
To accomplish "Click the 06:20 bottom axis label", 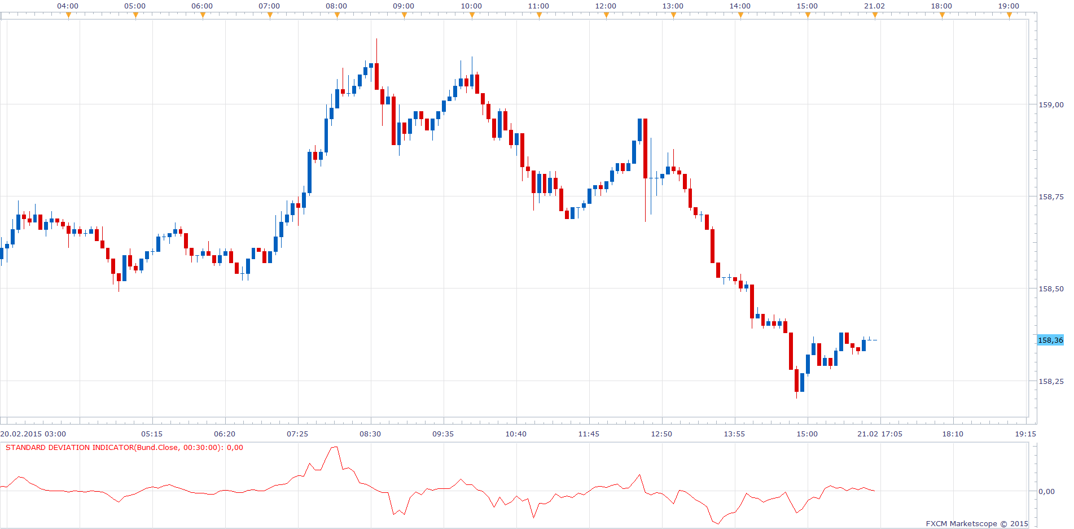I will click(225, 434).
